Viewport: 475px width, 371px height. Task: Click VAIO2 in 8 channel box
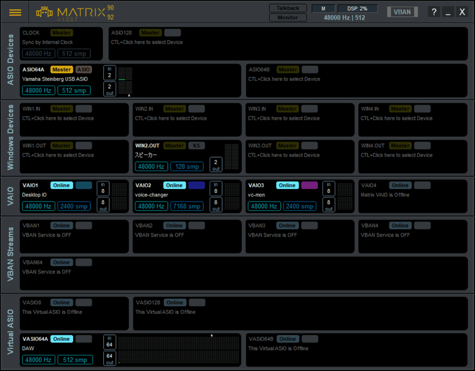(216, 188)
